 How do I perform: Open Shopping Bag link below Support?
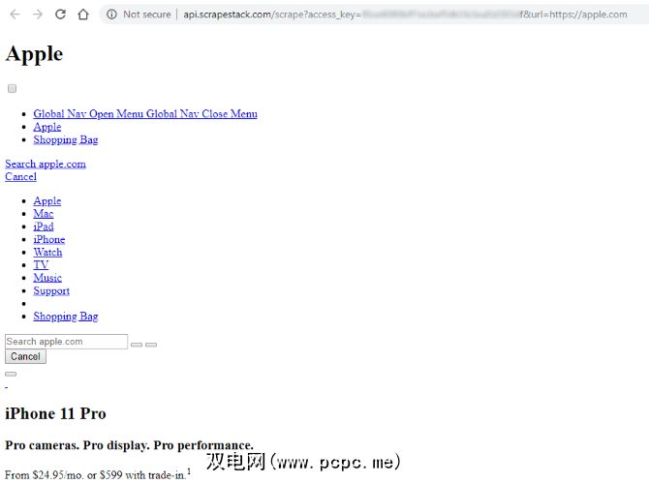coord(66,317)
